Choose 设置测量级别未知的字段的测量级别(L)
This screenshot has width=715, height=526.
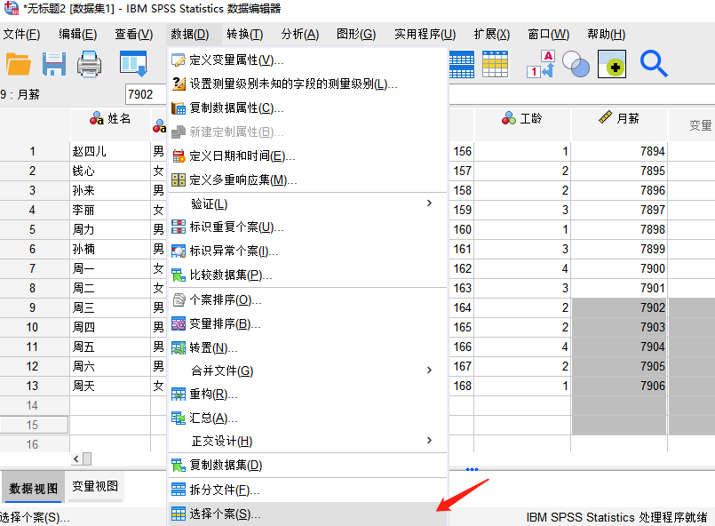[x=307, y=84]
